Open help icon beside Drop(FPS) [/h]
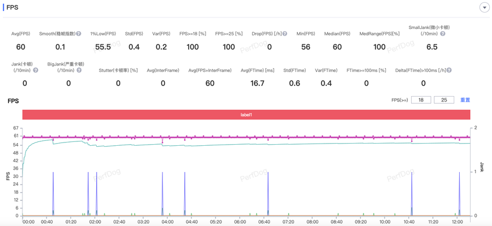This screenshot has width=492, height=226. (x=285, y=33)
